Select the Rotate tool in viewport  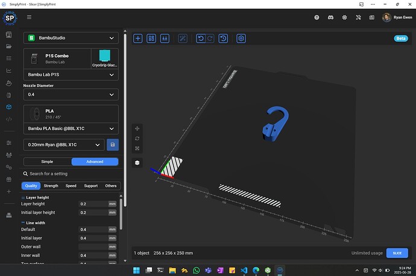(x=137, y=138)
